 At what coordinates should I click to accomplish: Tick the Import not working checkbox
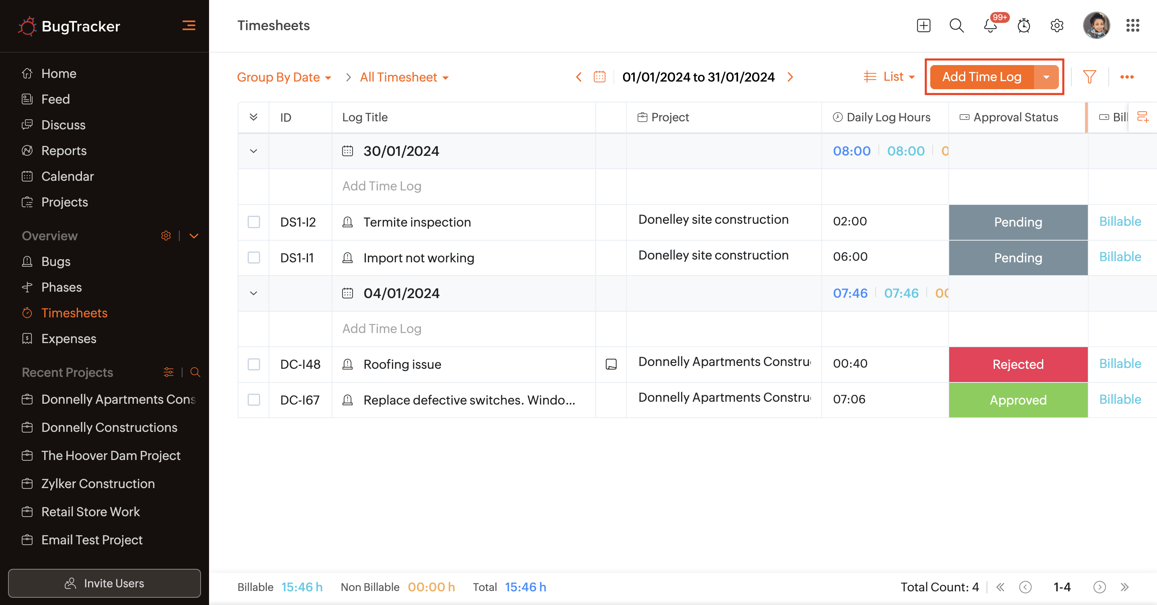point(254,258)
